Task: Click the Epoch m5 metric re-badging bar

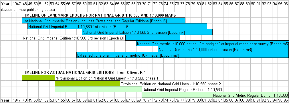Action: pos(213,43)
